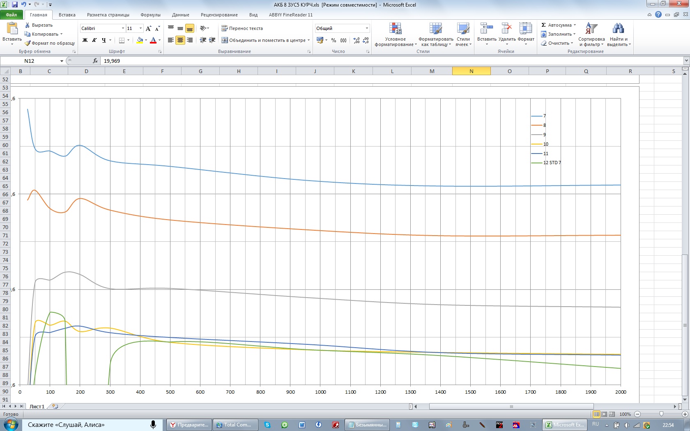Decrease the cell indent
690x431 pixels.
pos(203,40)
